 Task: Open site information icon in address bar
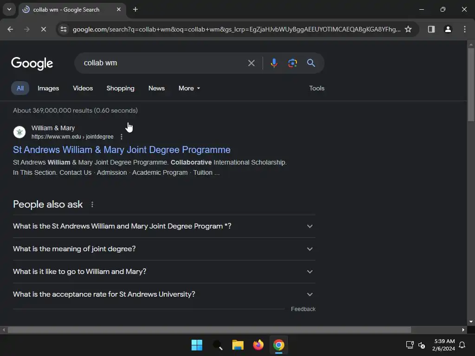[x=63, y=29]
